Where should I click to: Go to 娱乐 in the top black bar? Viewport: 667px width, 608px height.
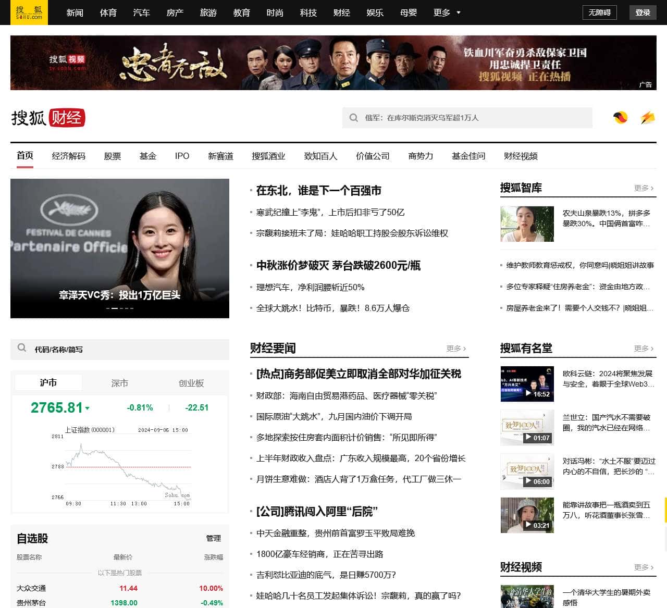click(x=375, y=13)
